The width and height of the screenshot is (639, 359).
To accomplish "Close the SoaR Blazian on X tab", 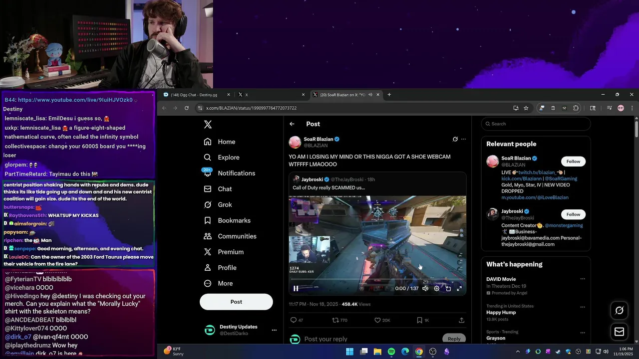I will click(378, 95).
